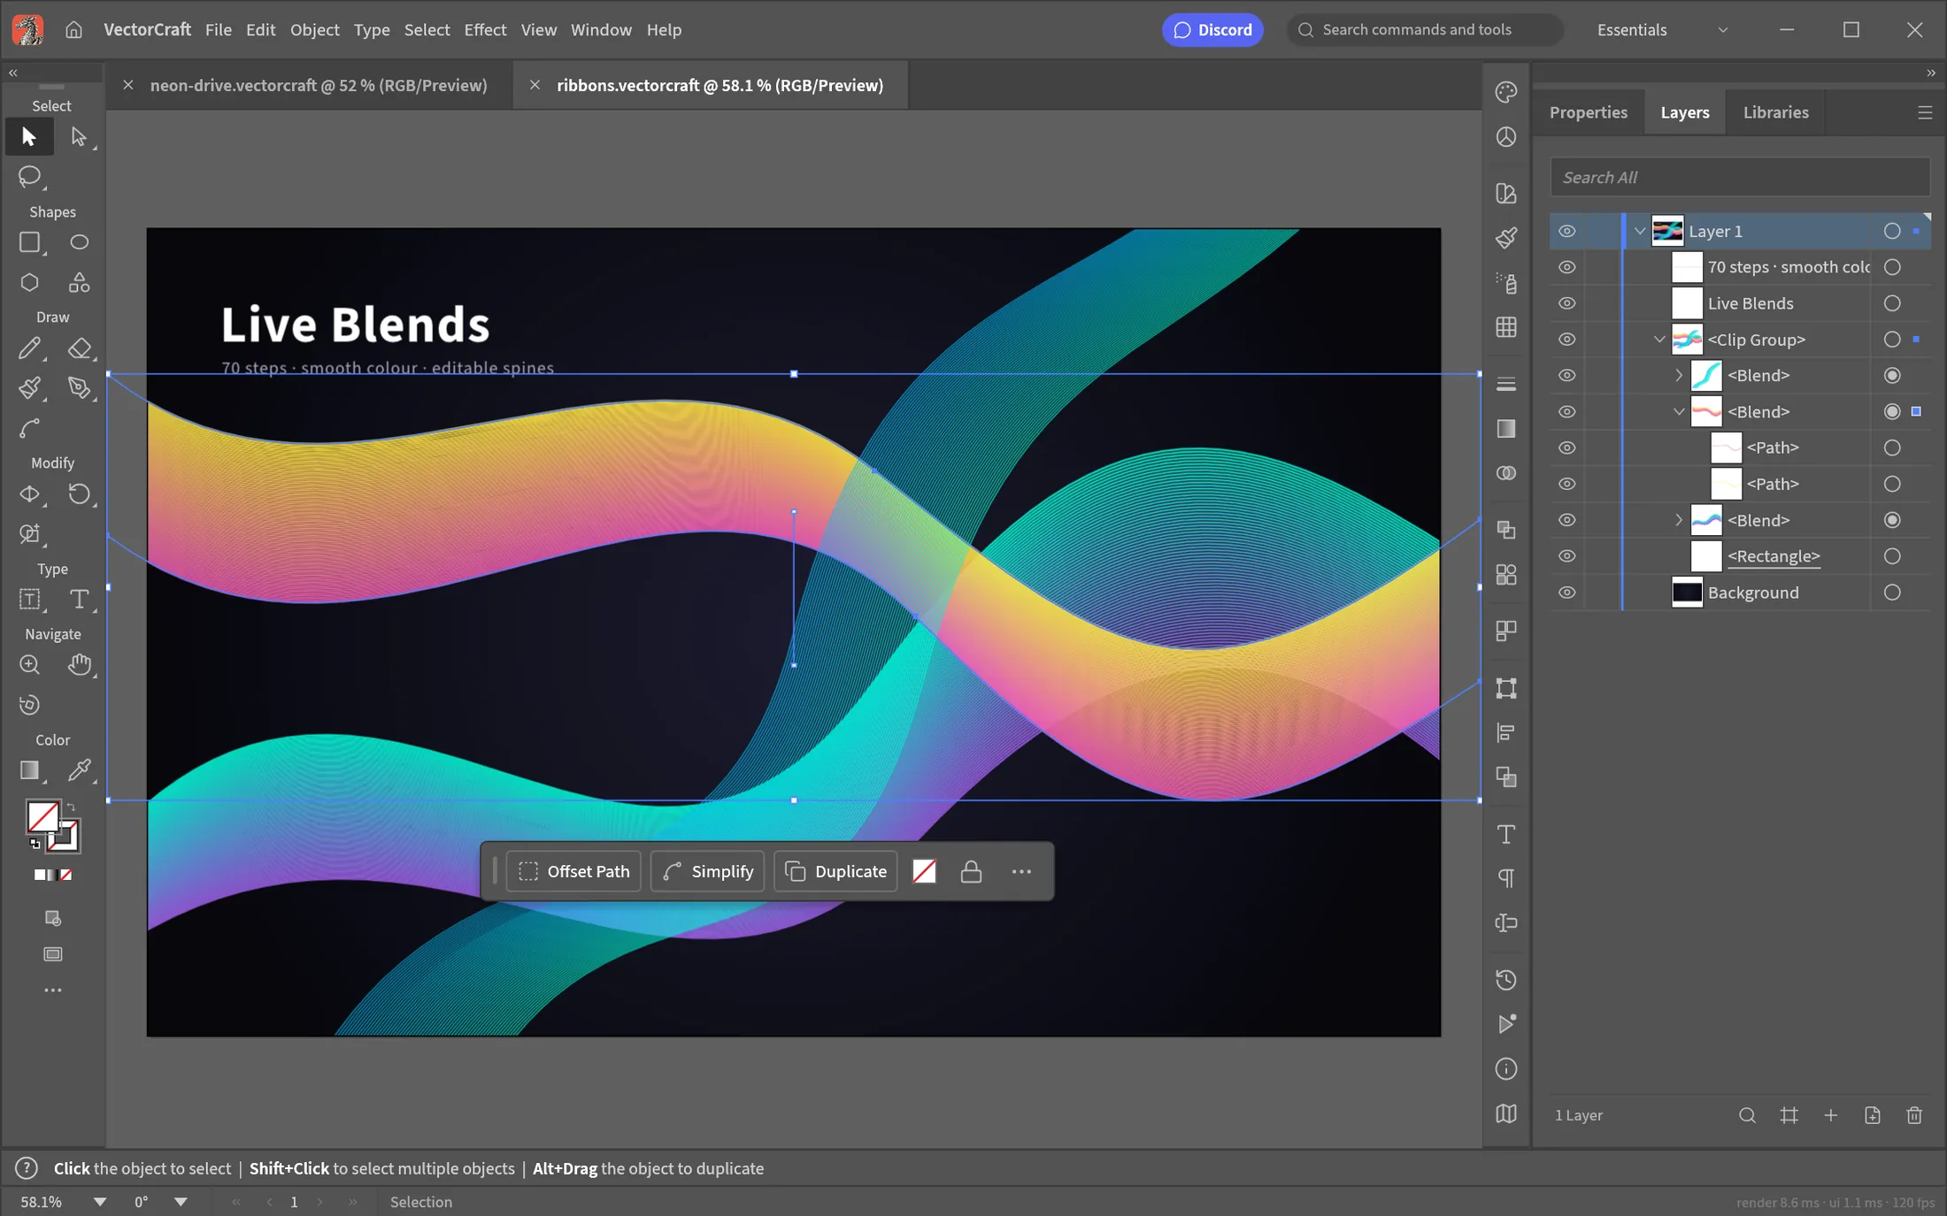Screen dimensions: 1947x1216
Task: Click target circle for Background layer
Action: coord(1892,593)
